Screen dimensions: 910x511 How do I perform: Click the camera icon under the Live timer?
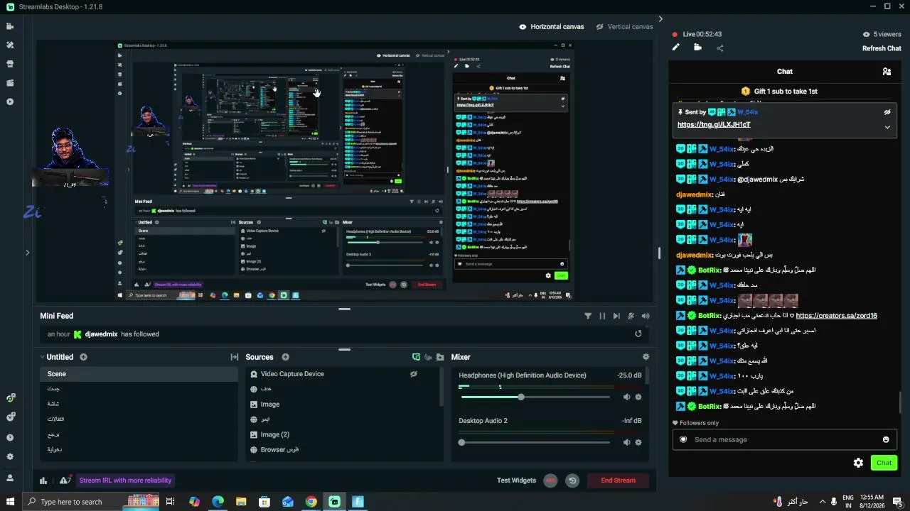point(697,48)
